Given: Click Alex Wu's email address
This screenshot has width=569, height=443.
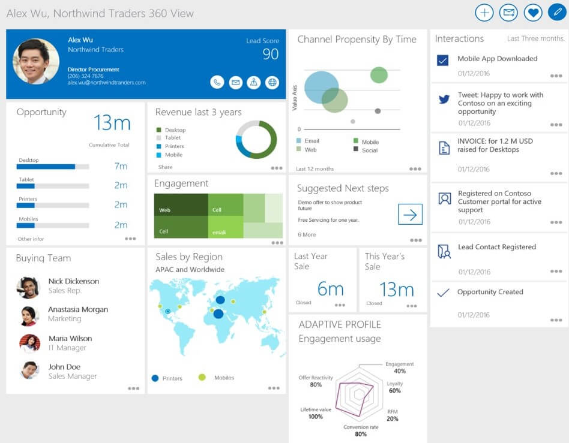Looking at the screenshot, I should 106,83.
